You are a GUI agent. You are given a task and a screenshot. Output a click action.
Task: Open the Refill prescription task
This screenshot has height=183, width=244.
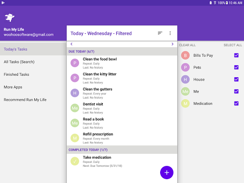click(x=122, y=138)
